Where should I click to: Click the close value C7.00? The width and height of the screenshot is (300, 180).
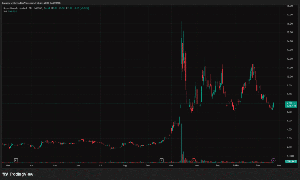coord(69,8)
